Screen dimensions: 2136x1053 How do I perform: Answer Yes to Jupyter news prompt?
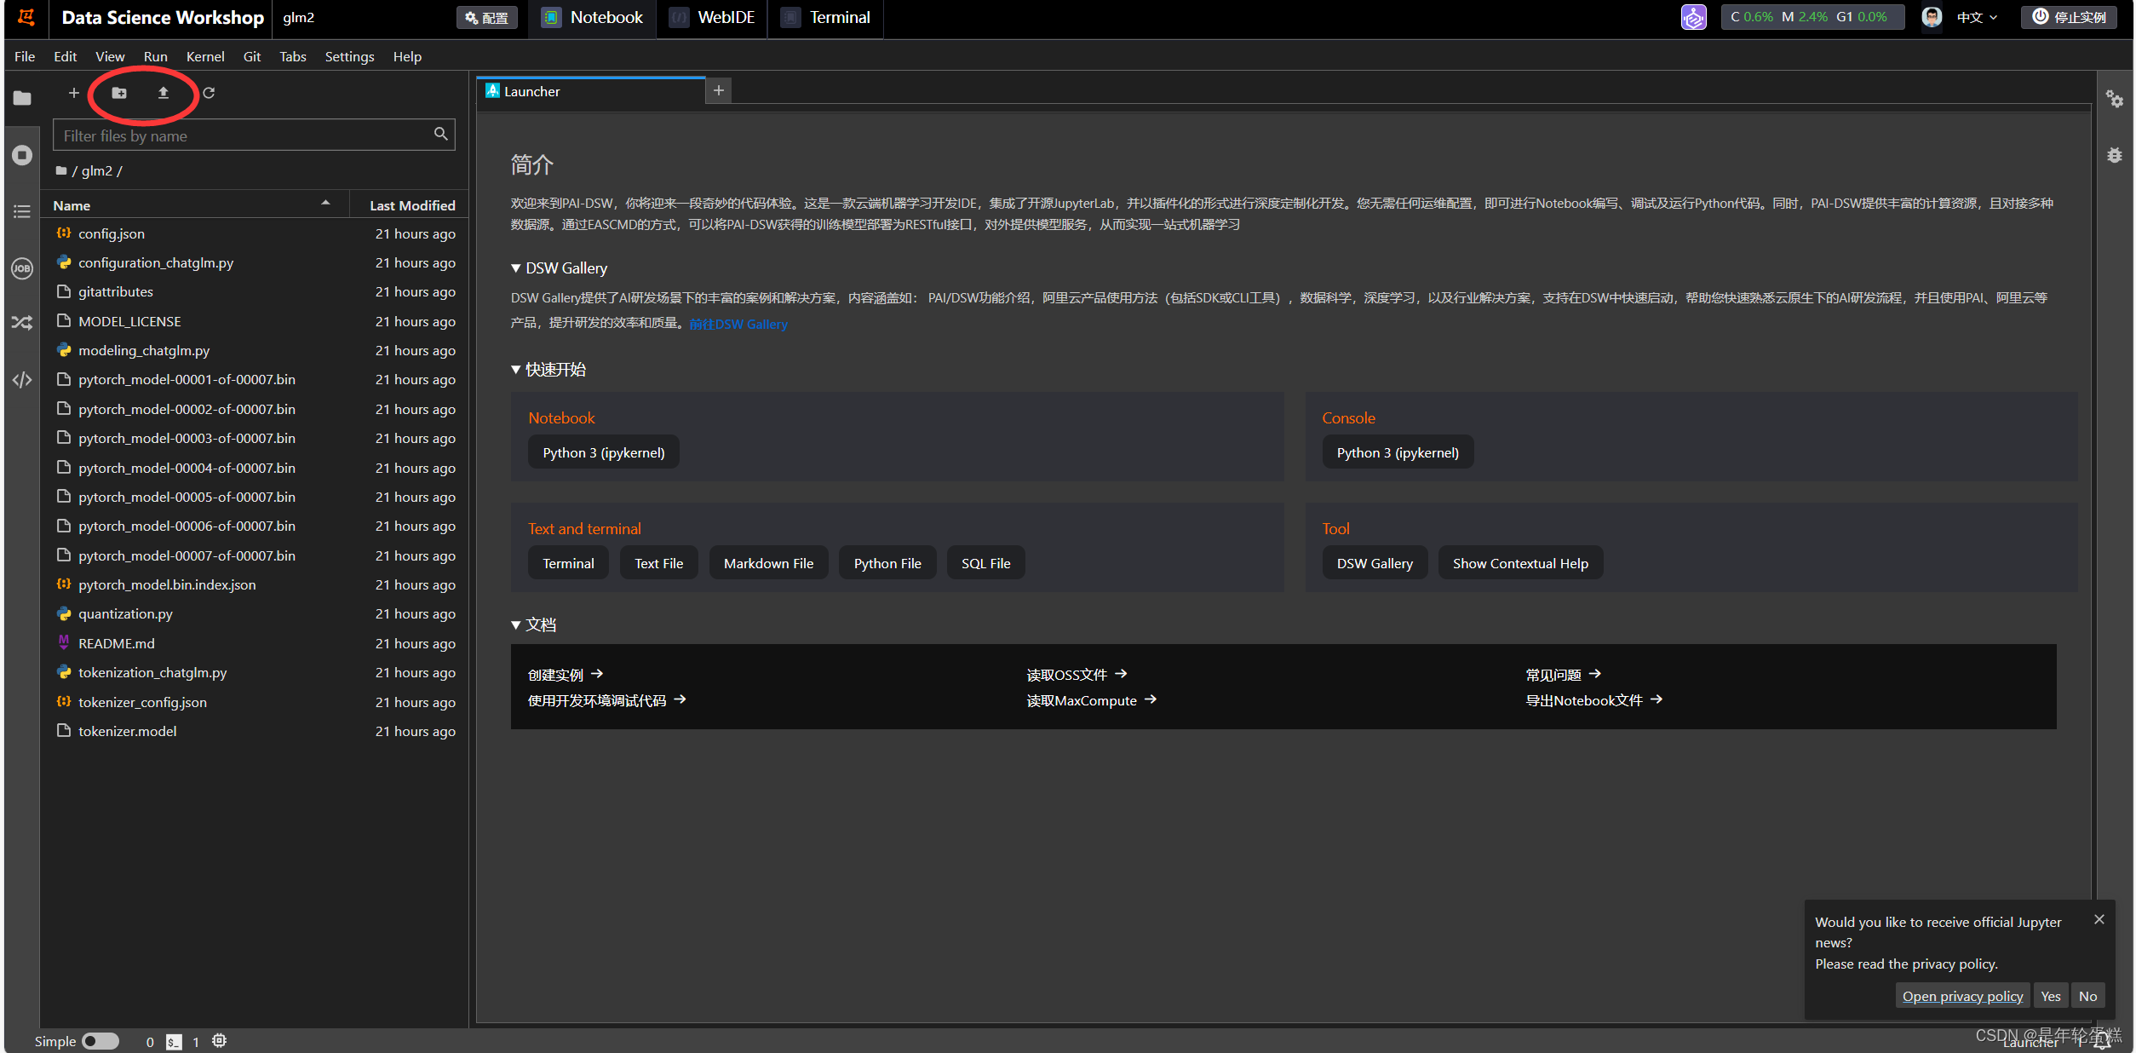[x=2051, y=996]
